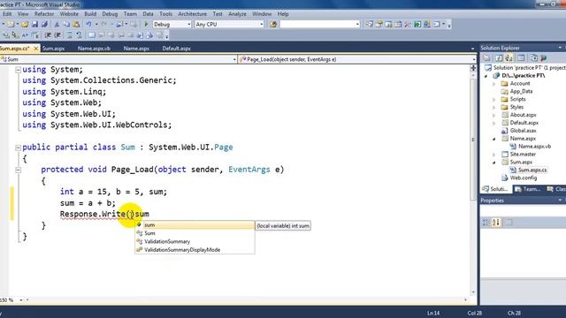Collapse the using directives code block
Screen dimensions: 566x318
(18, 70)
